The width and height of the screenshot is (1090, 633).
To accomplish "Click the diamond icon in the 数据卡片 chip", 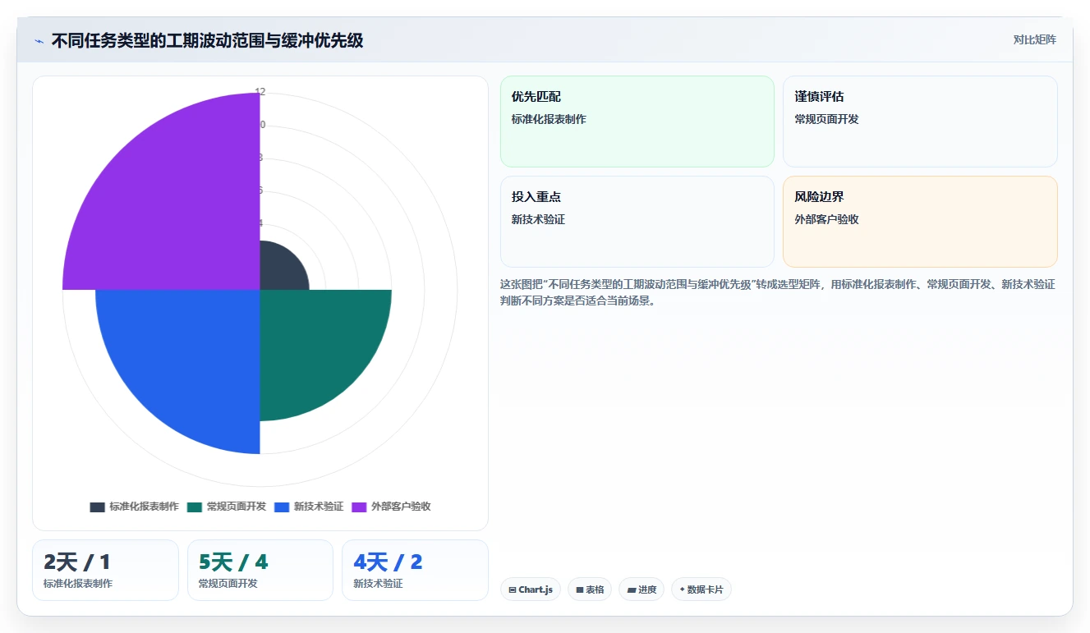I will pyautogui.click(x=683, y=589).
